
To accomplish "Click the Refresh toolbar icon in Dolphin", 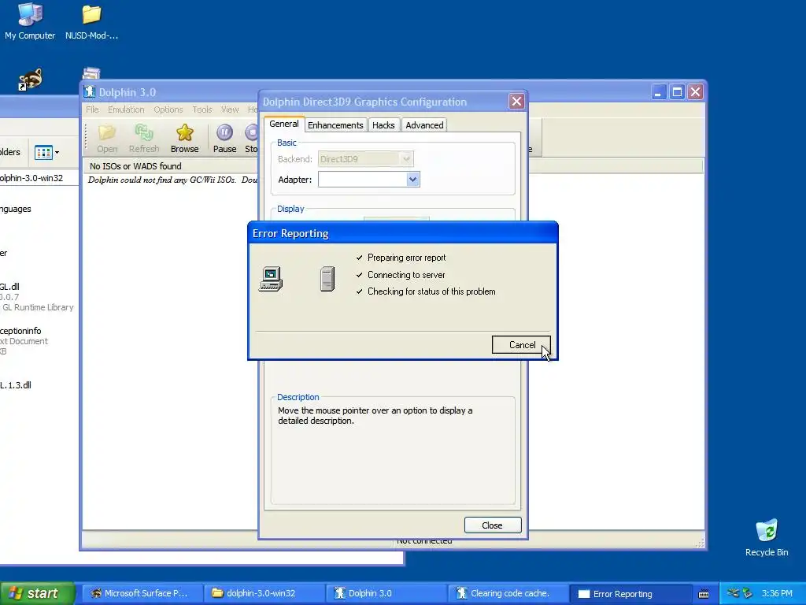I will point(144,139).
